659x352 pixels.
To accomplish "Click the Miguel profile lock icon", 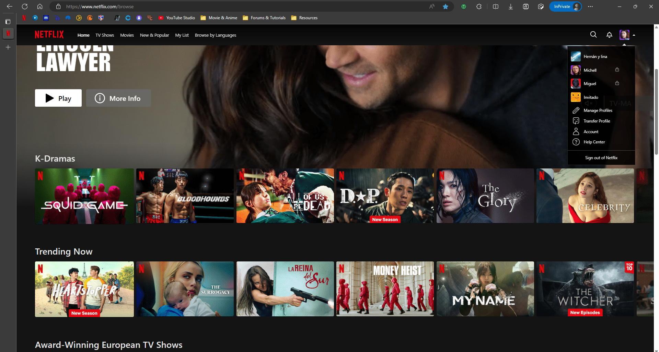I will coord(617,83).
